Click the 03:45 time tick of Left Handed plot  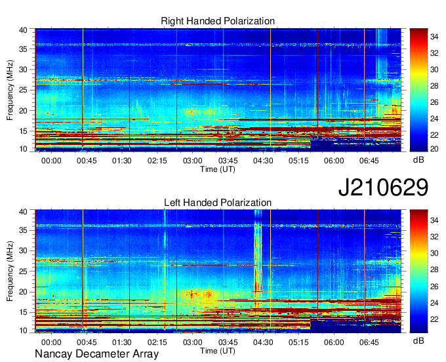coord(228,342)
